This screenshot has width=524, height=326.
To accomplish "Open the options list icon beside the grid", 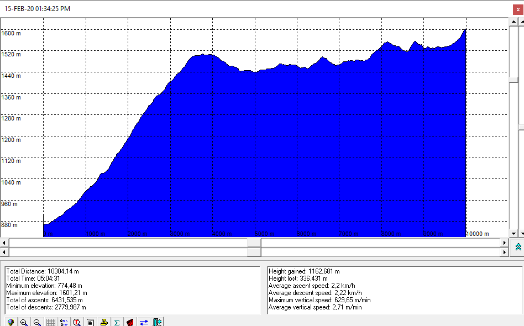I will 64,322.
